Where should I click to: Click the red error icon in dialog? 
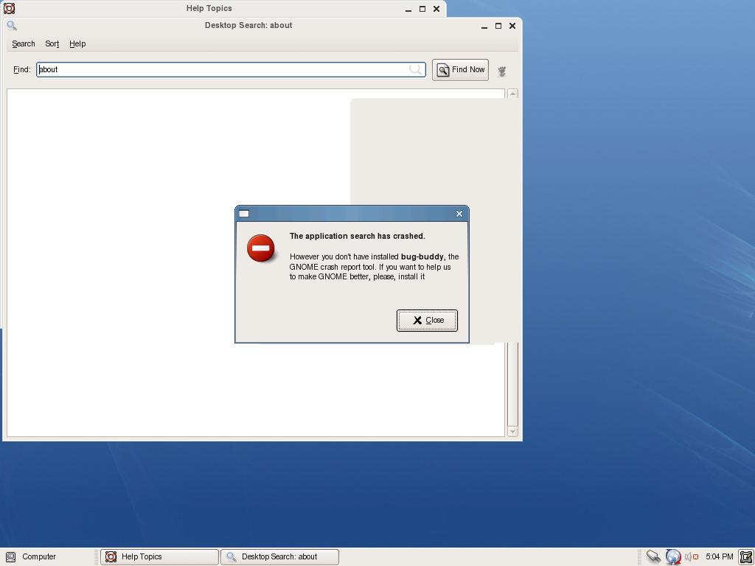coord(260,248)
